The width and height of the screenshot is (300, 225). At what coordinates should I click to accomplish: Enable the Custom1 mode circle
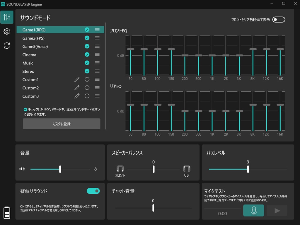coord(87,79)
